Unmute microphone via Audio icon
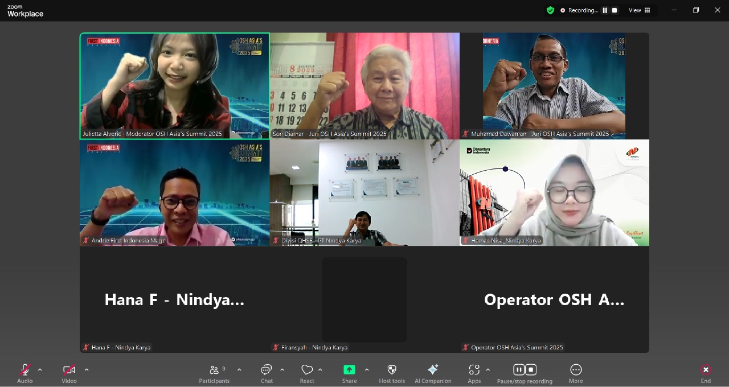 [x=24, y=370]
